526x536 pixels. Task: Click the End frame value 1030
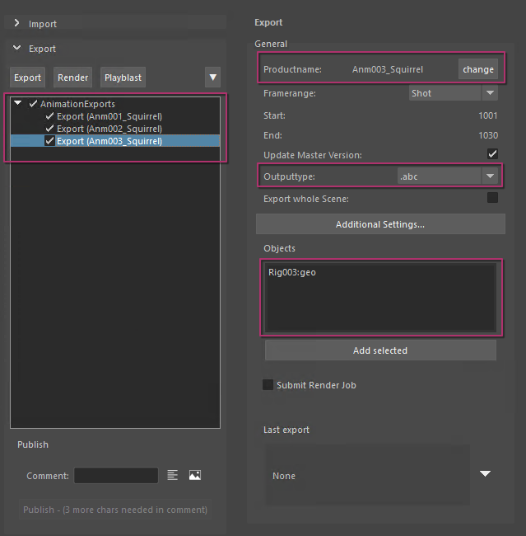tap(488, 135)
